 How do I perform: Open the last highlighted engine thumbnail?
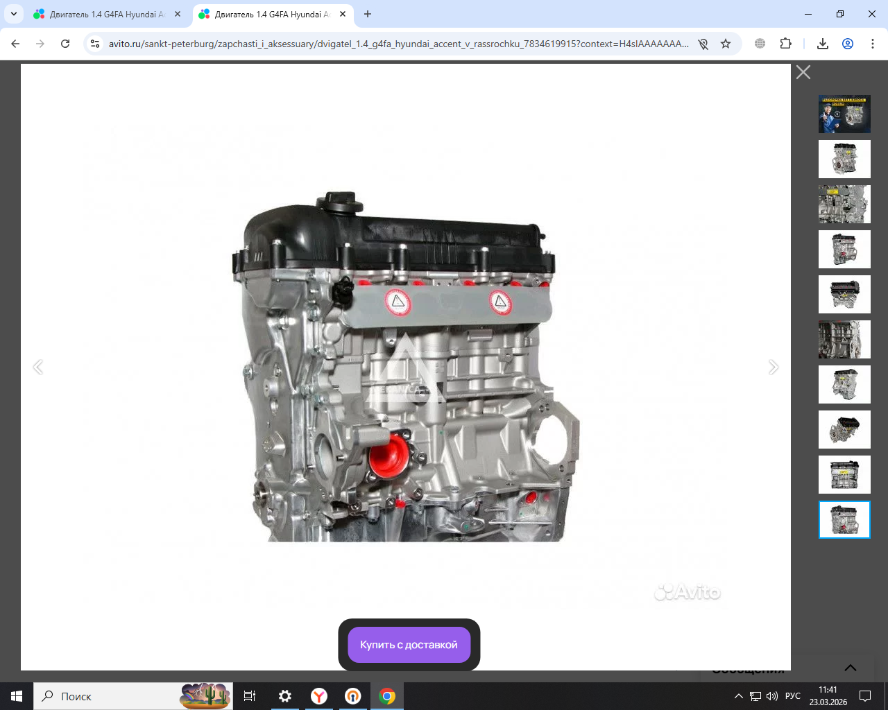[x=844, y=519]
